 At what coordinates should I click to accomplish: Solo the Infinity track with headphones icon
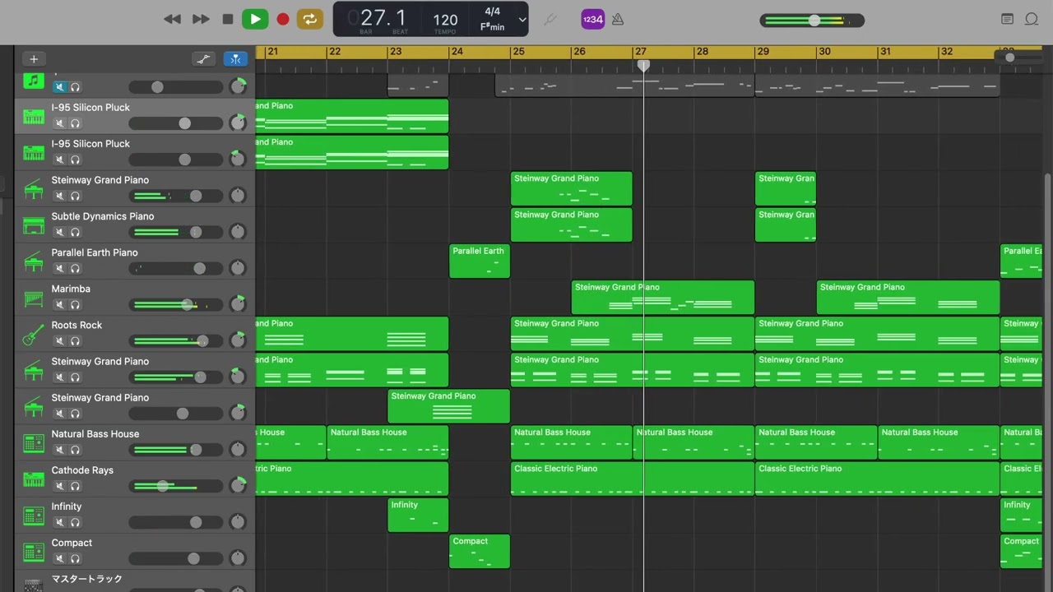pos(75,522)
